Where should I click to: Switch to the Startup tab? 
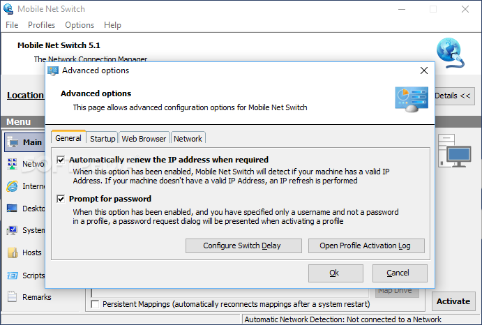[103, 139]
